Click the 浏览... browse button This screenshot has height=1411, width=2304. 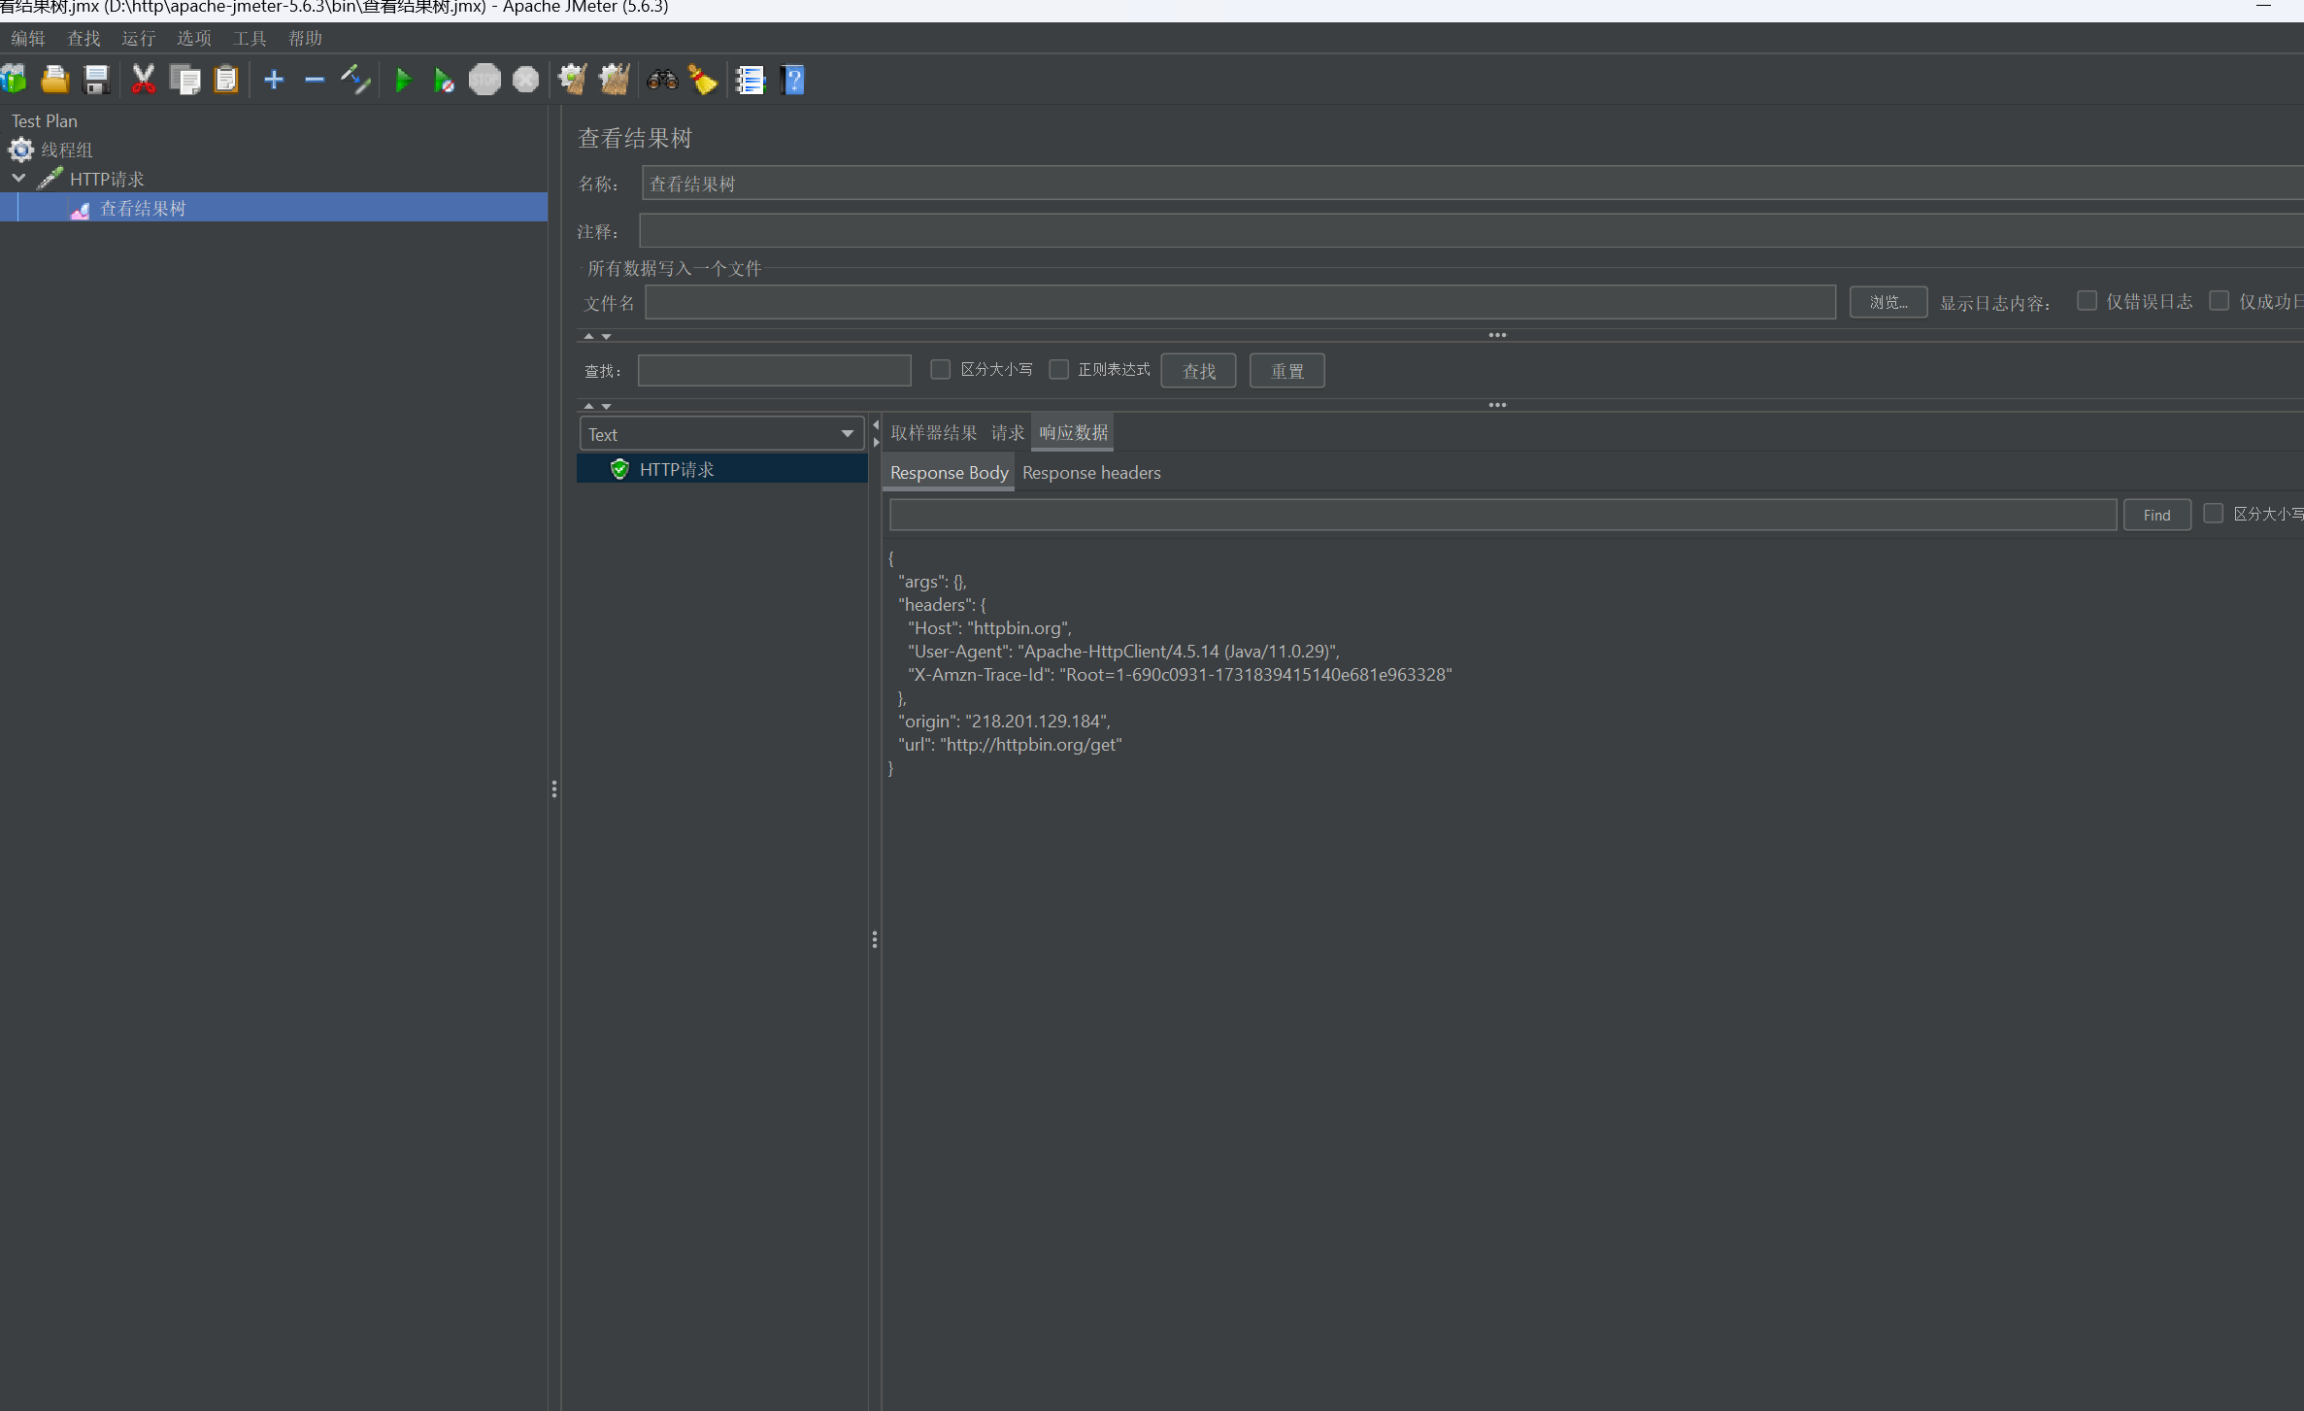click(x=1887, y=303)
